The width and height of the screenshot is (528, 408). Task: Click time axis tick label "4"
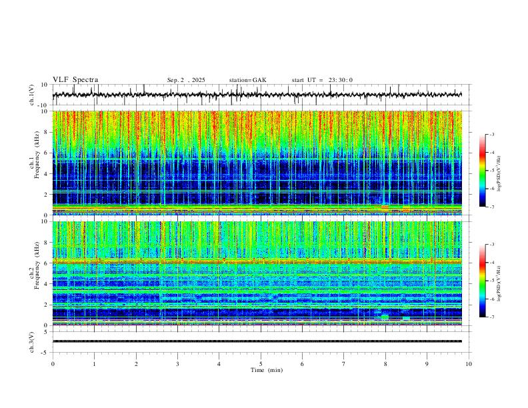pos(219,364)
